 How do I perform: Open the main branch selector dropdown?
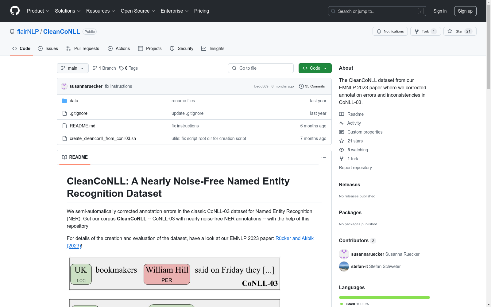[73, 68]
